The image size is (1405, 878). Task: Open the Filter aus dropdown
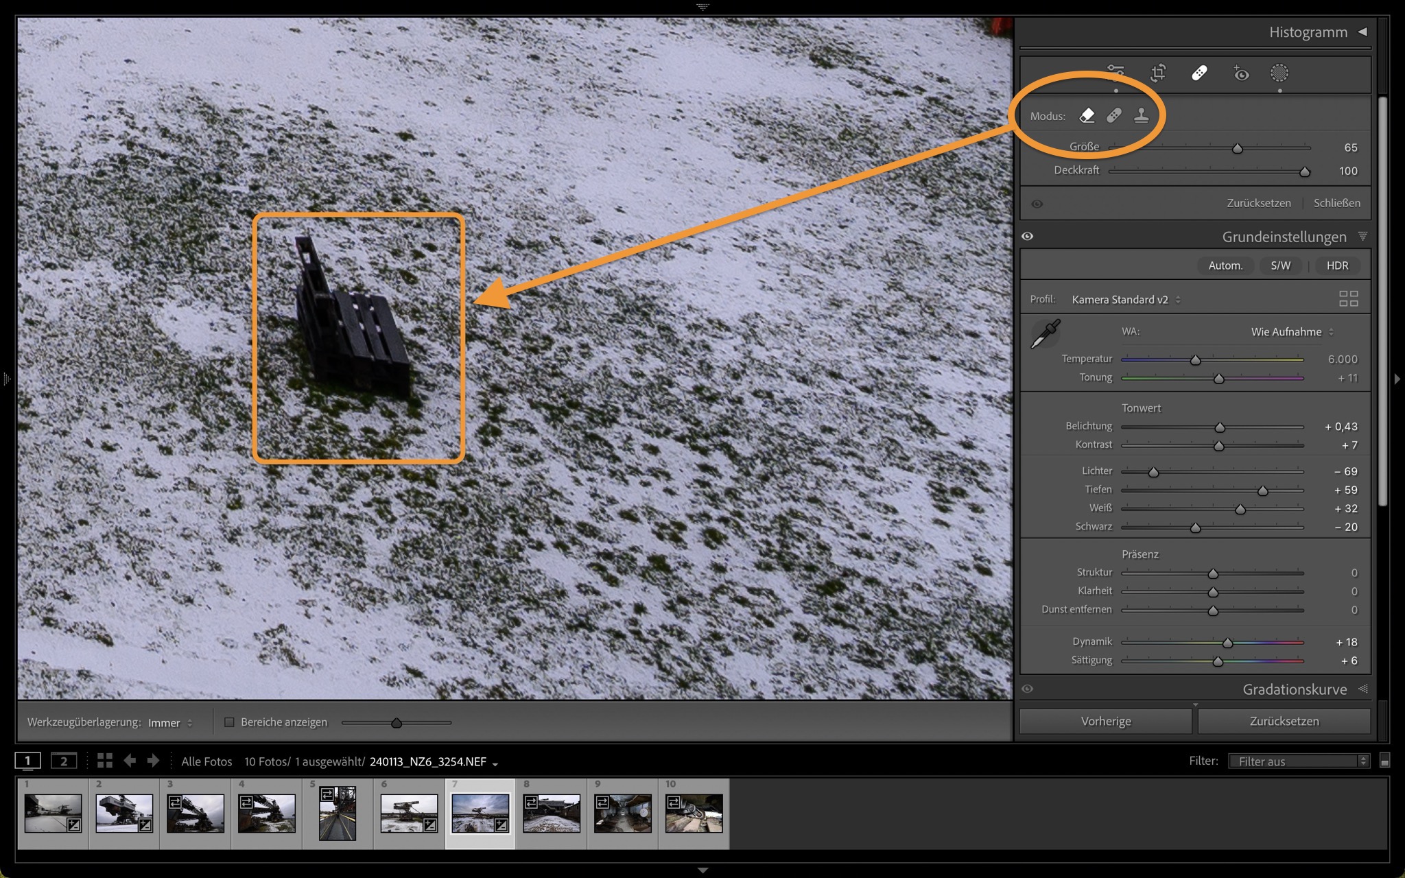point(1299,761)
